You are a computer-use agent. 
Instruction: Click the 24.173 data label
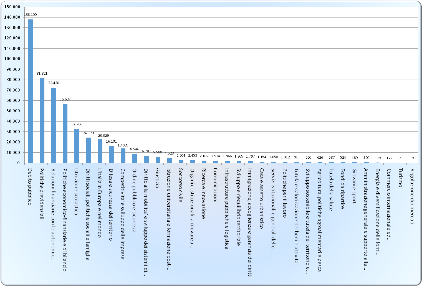[x=88, y=133]
